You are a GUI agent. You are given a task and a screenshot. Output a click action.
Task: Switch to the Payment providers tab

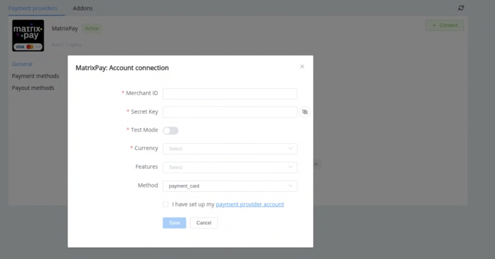[x=33, y=8]
